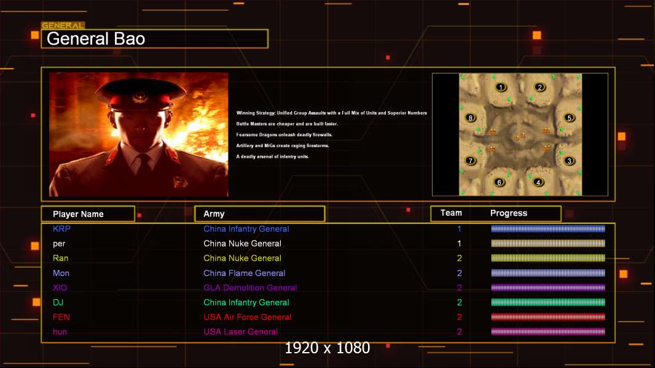Click start position 7 on the map

click(471, 161)
